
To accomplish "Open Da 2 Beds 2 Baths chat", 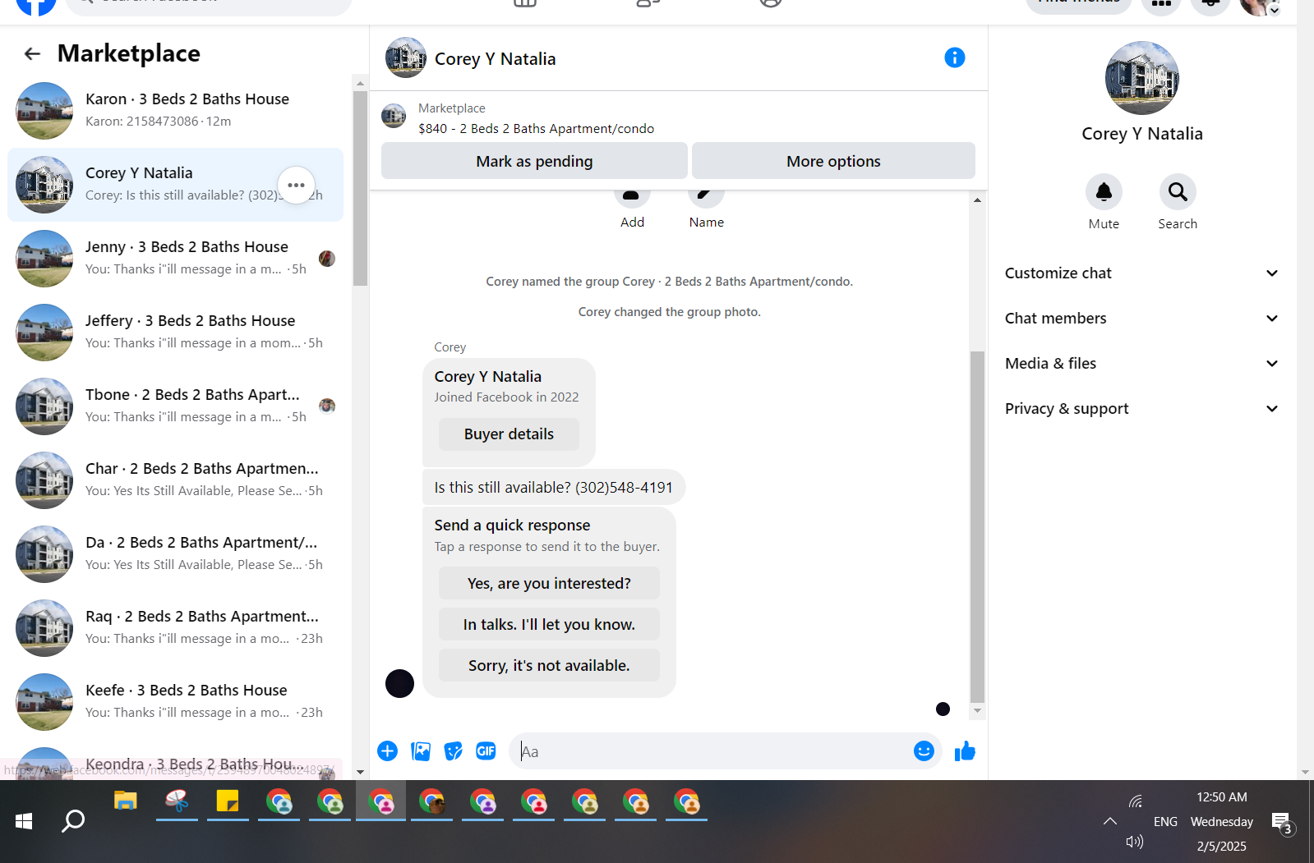I will point(175,554).
